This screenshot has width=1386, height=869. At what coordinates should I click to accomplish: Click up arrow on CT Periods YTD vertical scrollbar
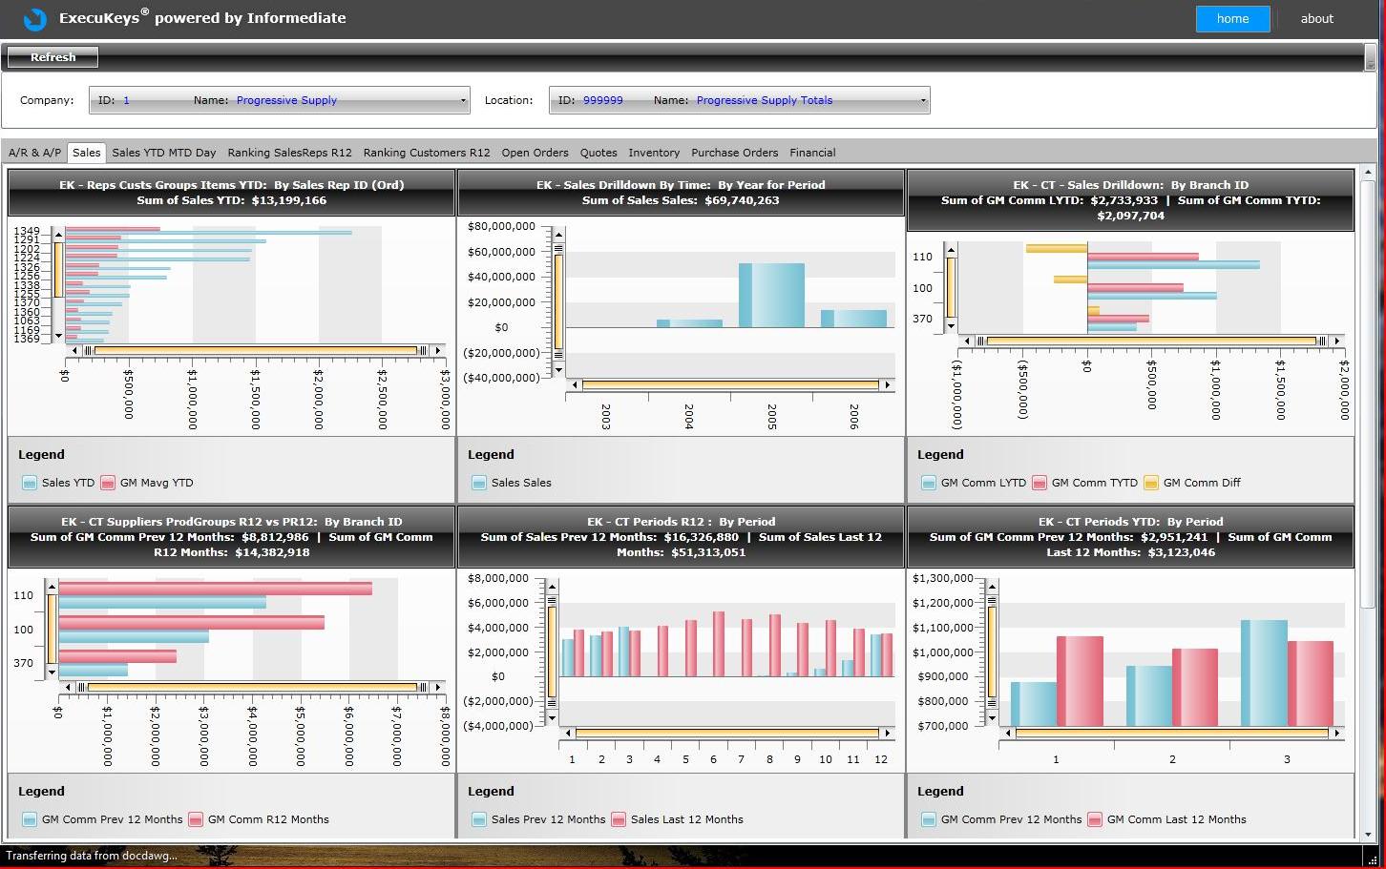[x=992, y=587]
